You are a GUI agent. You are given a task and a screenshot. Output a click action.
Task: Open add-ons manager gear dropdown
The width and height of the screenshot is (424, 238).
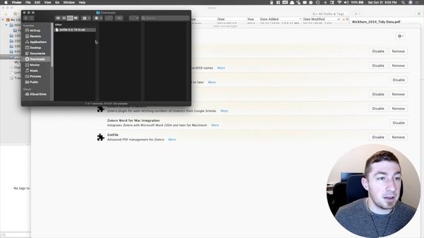click(x=400, y=36)
